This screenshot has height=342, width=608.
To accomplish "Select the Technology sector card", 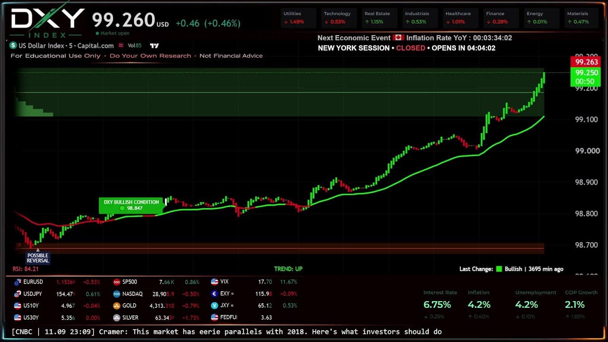I will point(340,18).
